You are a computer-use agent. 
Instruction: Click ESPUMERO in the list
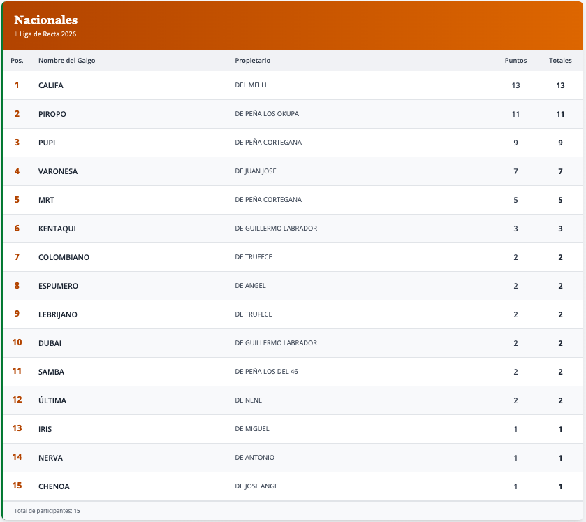click(58, 286)
